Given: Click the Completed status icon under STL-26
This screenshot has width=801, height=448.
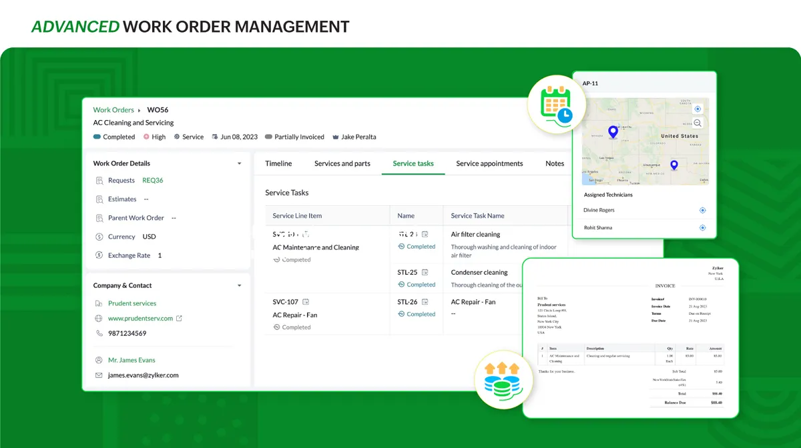Looking at the screenshot, I should pos(401,314).
